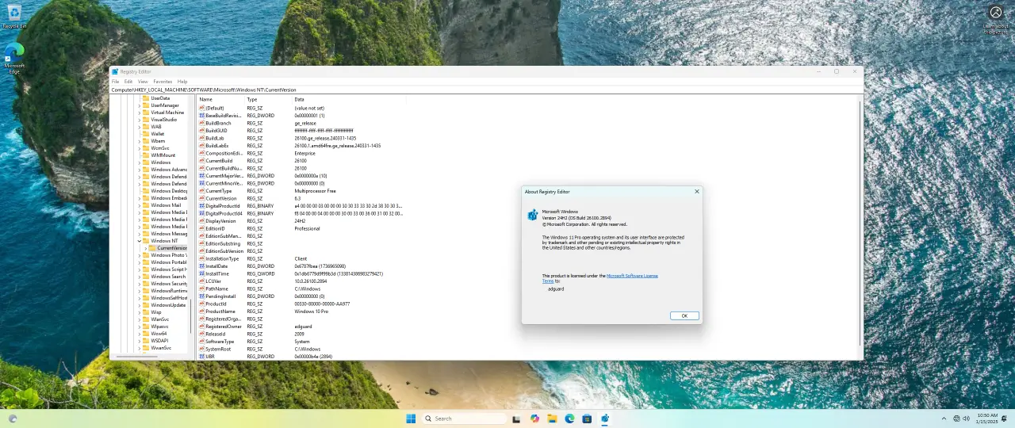
Task: Click the ReleaseId value name
Action: [216, 334]
